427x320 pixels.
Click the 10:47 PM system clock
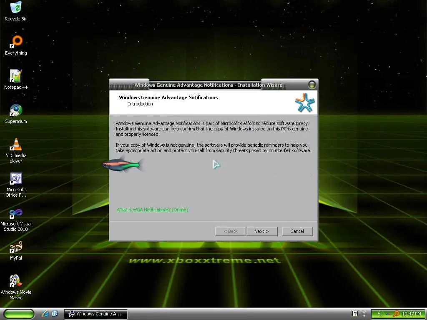[x=412, y=314]
